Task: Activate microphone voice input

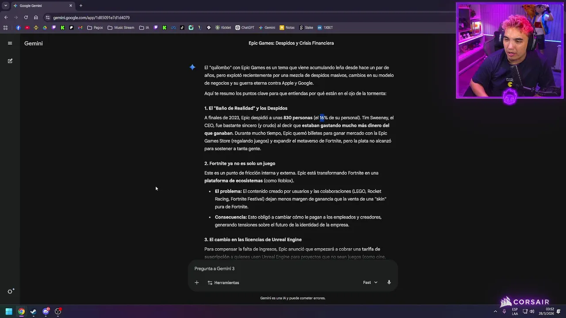Action: (x=389, y=282)
